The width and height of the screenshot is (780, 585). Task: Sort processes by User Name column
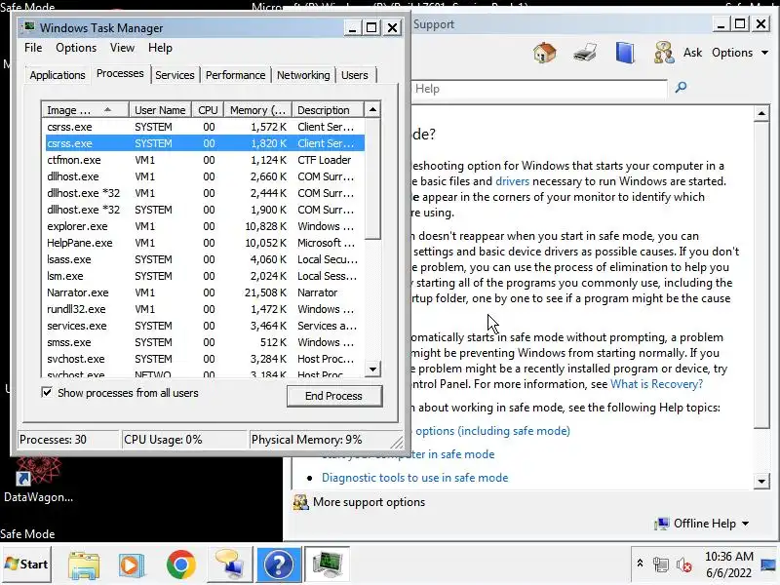(160, 110)
